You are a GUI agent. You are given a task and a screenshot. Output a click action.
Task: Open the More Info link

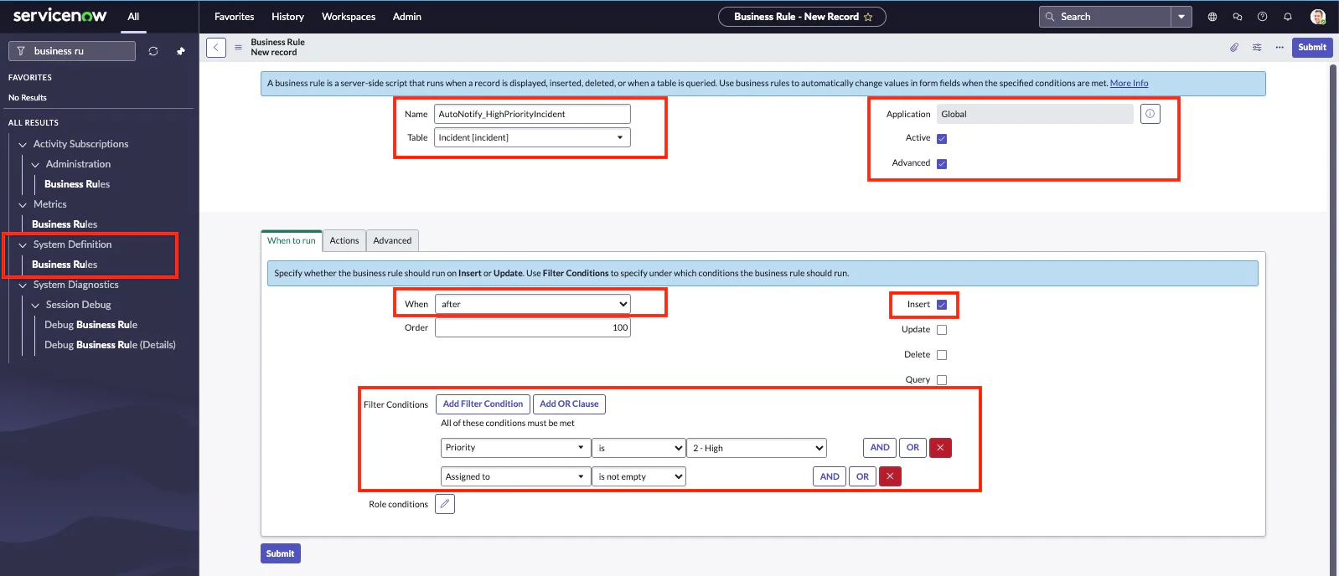click(x=1129, y=83)
